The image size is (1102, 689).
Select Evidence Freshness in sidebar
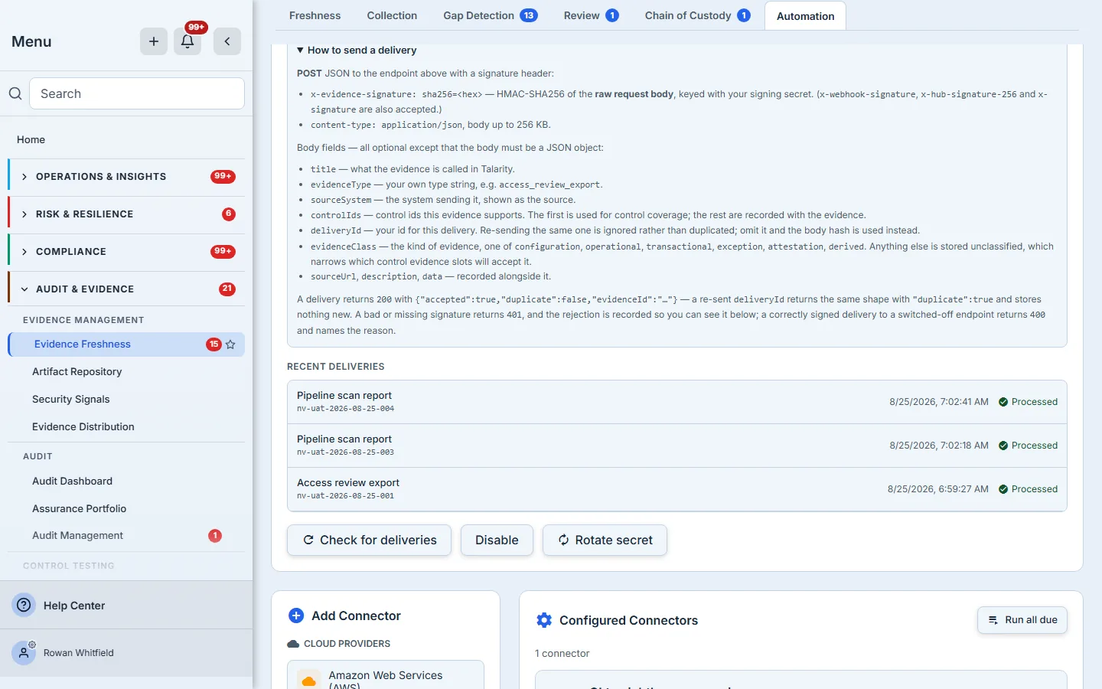point(126,344)
